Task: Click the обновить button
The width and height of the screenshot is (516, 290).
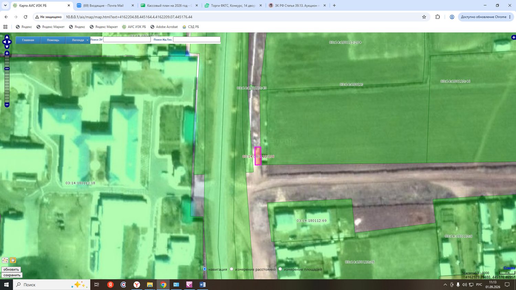Action: [x=11, y=269]
